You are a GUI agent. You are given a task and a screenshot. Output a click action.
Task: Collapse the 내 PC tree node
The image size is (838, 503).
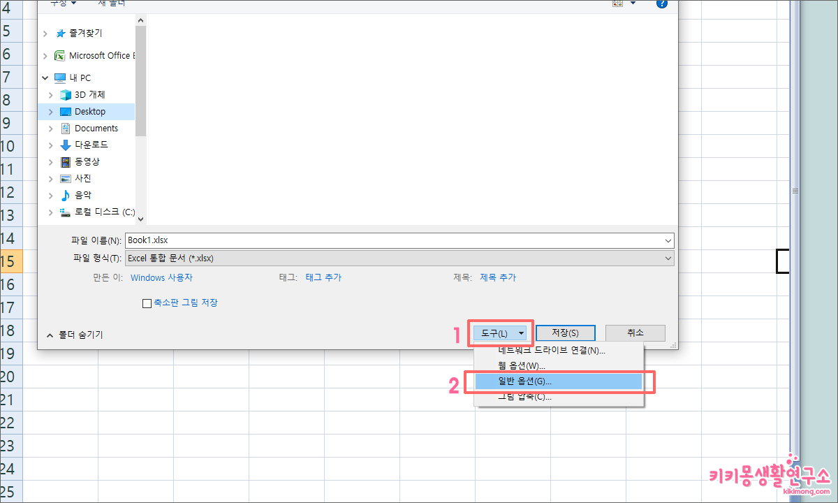coord(45,78)
